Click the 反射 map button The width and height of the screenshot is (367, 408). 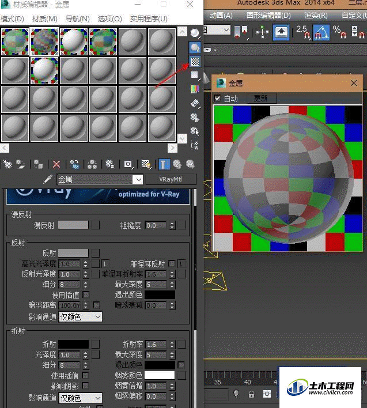point(96,253)
